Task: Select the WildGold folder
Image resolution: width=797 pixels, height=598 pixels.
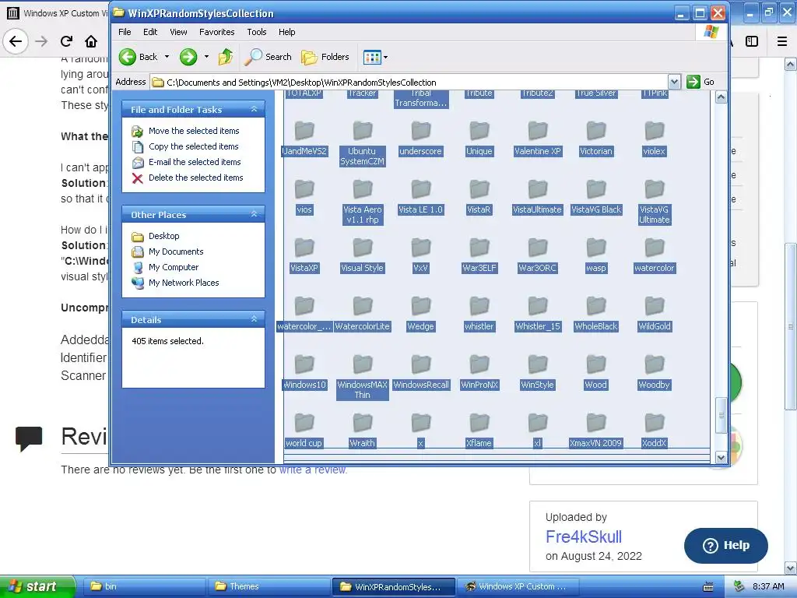Action: pos(654,315)
